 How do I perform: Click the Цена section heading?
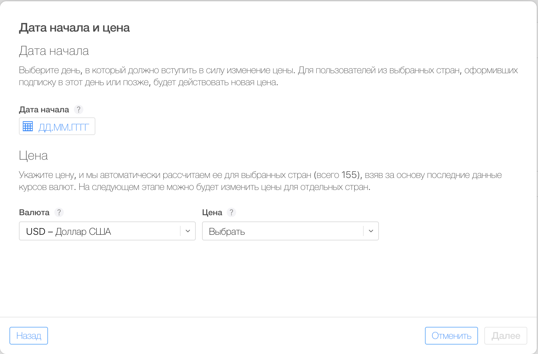(x=33, y=155)
